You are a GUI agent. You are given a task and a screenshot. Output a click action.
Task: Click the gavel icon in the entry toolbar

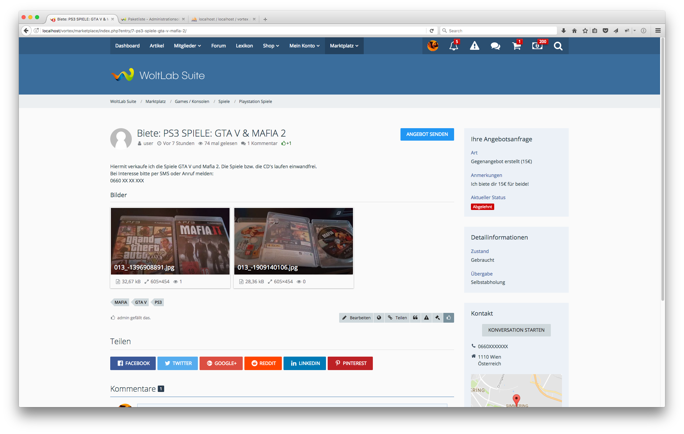point(438,318)
